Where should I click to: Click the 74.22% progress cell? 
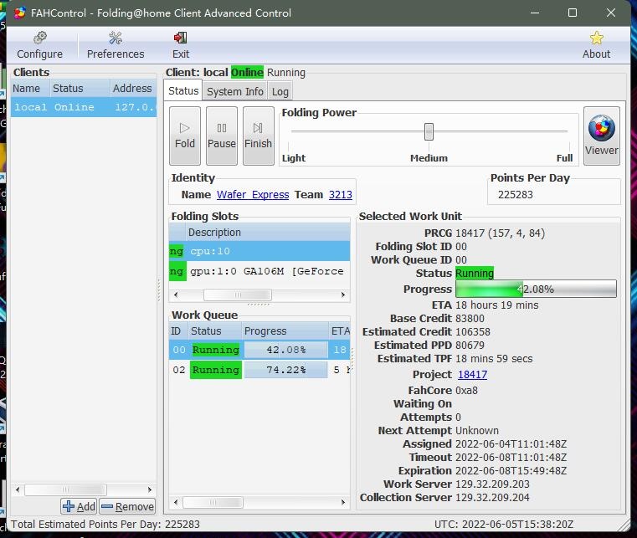tap(285, 370)
